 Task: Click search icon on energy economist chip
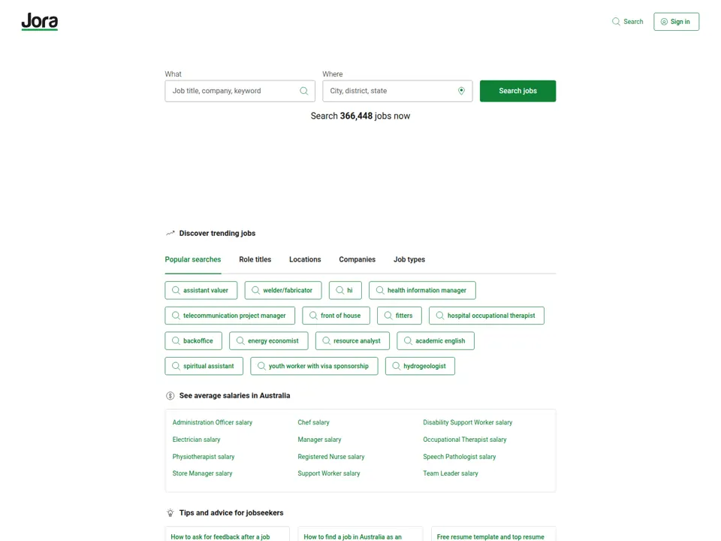[x=240, y=341]
